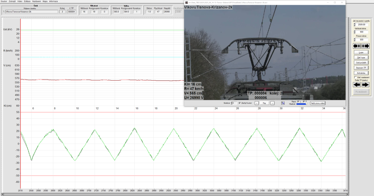Go to previous TP section arrow

[x=357, y=85]
